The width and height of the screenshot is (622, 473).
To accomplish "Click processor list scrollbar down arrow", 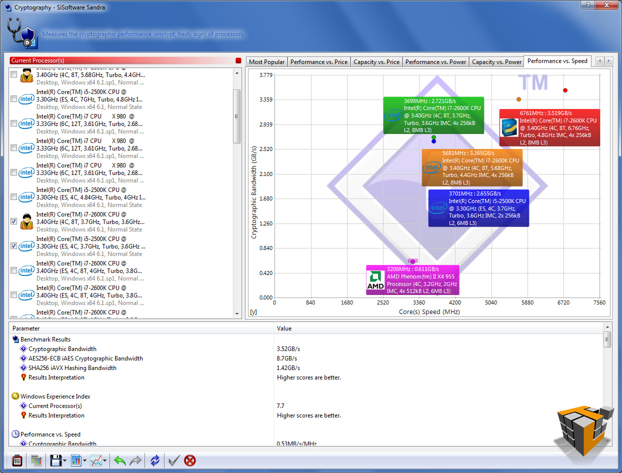I will pos(237,313).
